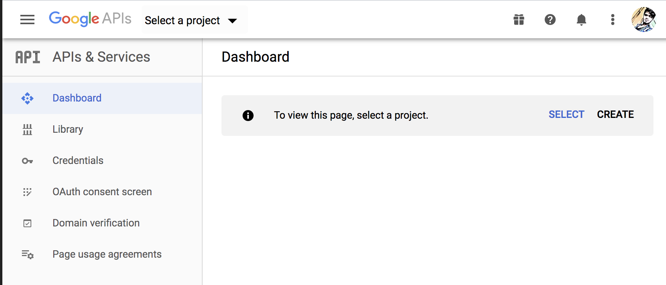The height and width of the screenshot is (285, 666).
Task: Open the Library menu item
Action: [x=68, y=129]
